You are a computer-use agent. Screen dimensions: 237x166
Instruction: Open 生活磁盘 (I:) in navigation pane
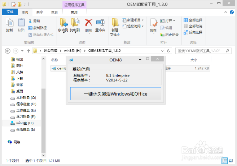[x=23, y=130]
